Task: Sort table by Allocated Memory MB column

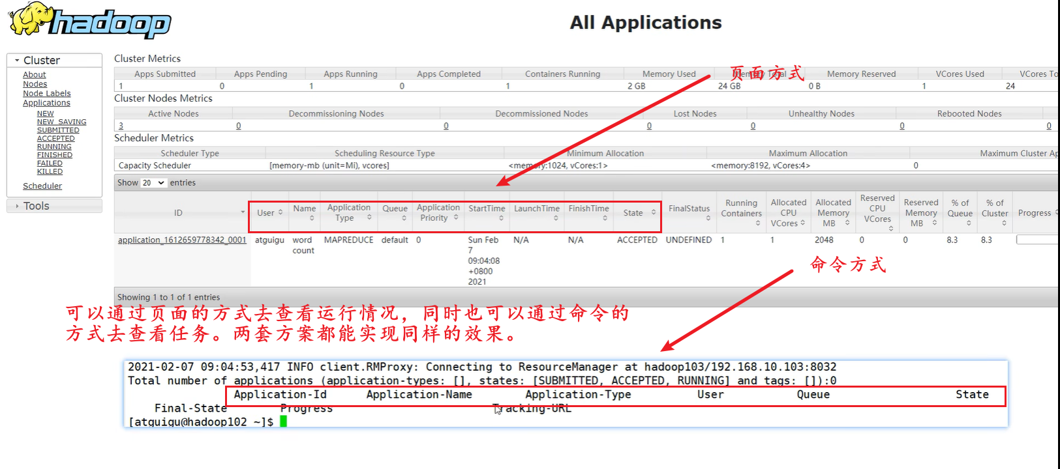Action: tap(833, 212)
